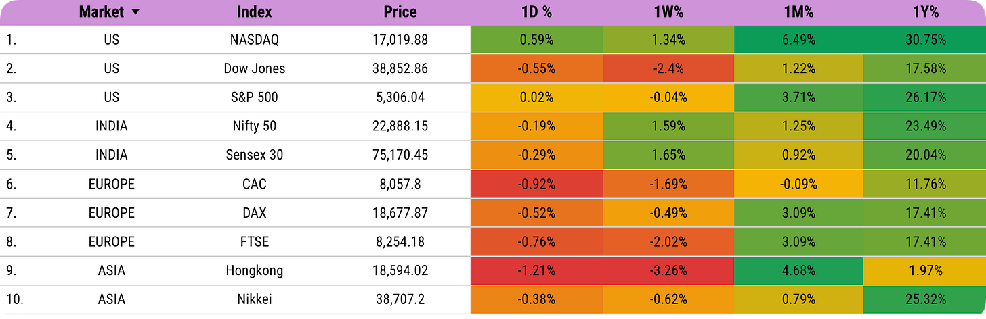Image resolution: width=986 pixels, height=319 pixels.
Task: Click the Market column sort arrow
Action: [x=136, y=12]
